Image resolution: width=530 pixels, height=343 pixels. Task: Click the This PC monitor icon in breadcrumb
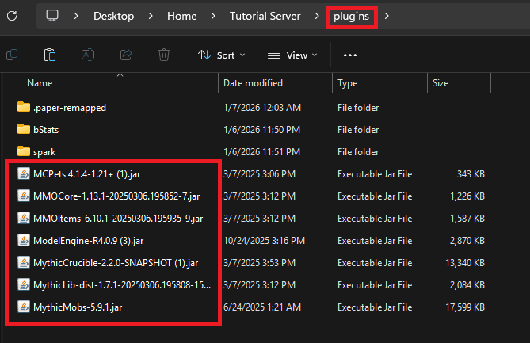52,16
